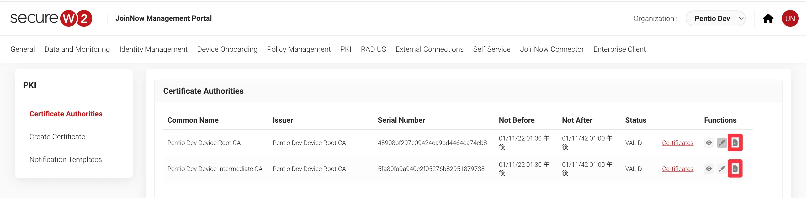Open the UN user avatar menu
806x198 pixels.
point(790,18)
